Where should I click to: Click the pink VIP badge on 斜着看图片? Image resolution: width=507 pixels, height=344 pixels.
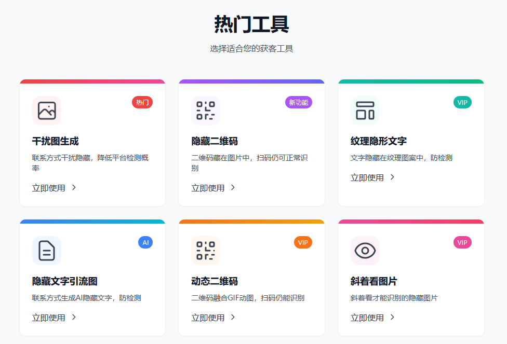[x=462, y=243]
